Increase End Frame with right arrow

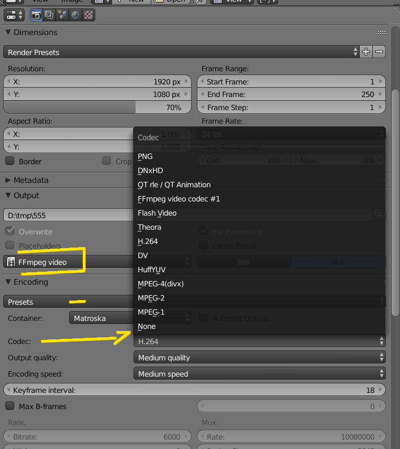380,94
